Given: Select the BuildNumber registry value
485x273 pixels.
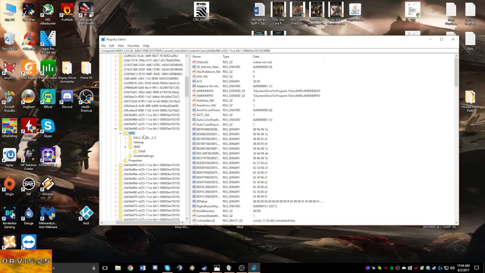Looking at the screenshot, I should [x=206, y=211].
